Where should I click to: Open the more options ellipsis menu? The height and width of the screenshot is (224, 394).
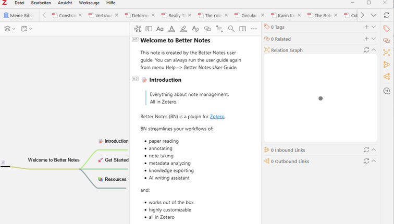(254, 29)
